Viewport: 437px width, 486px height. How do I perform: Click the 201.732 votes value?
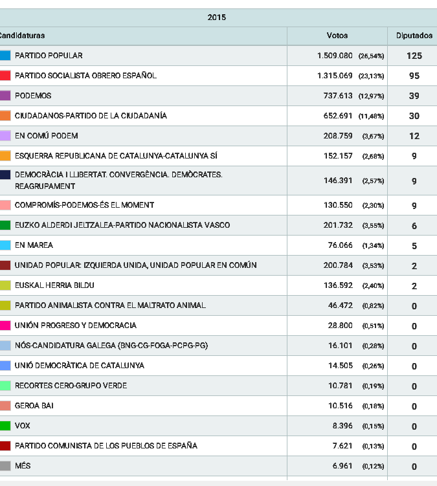point(338,225)
